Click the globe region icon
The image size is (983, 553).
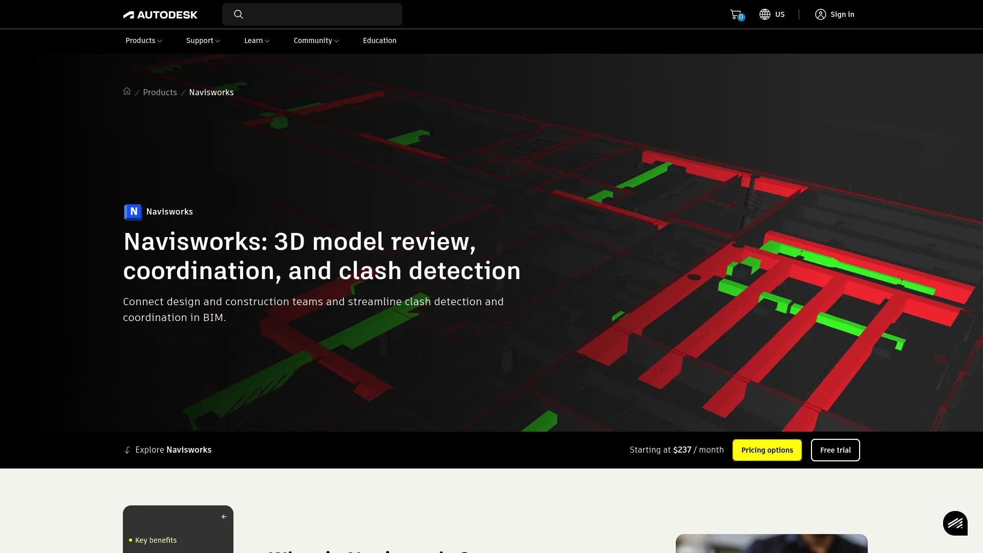tap(765, 14)
